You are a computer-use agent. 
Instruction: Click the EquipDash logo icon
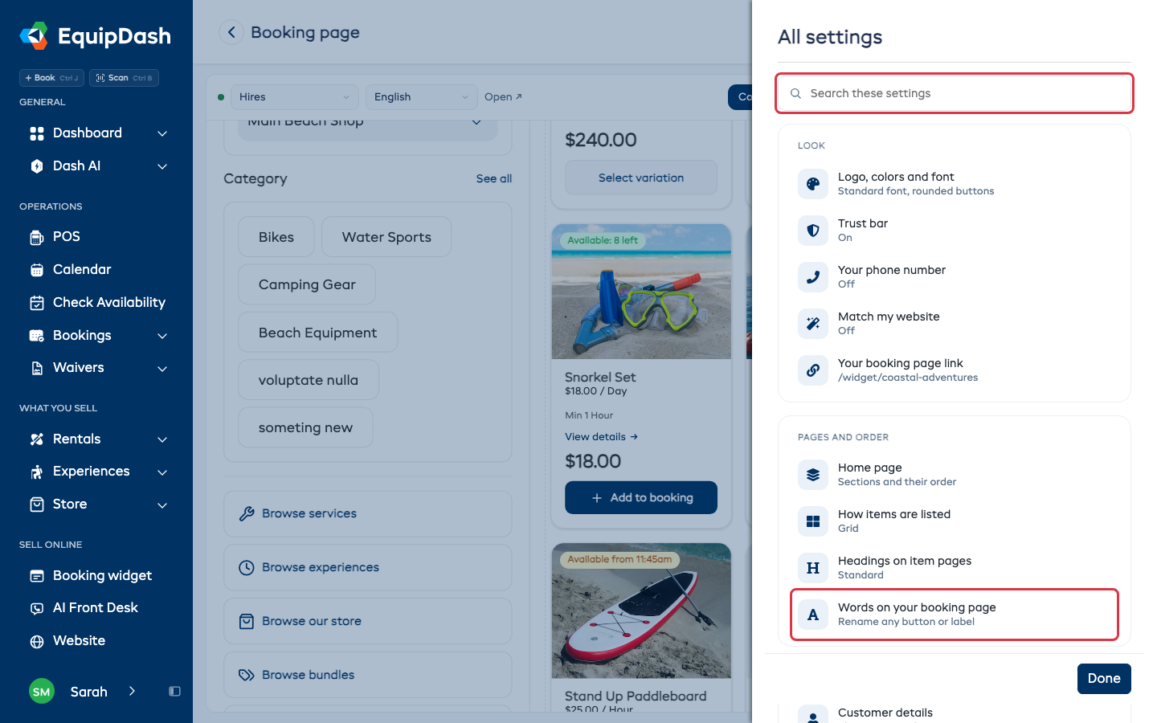[x=34, y=36]
